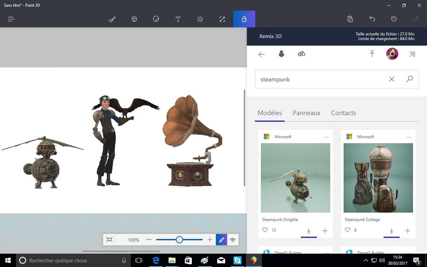
Task: Download the Steampunk Cottage model
Action: [391, 231]
